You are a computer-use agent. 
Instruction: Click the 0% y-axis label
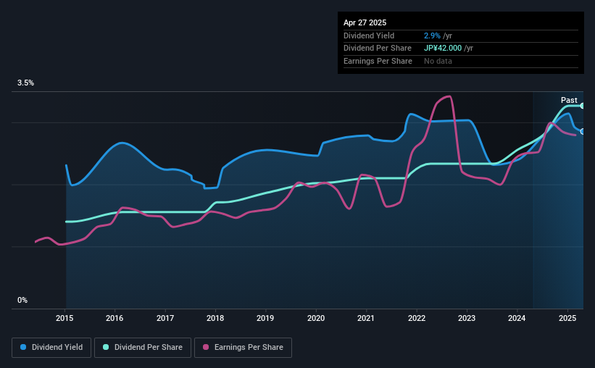[x=22, y=300]
